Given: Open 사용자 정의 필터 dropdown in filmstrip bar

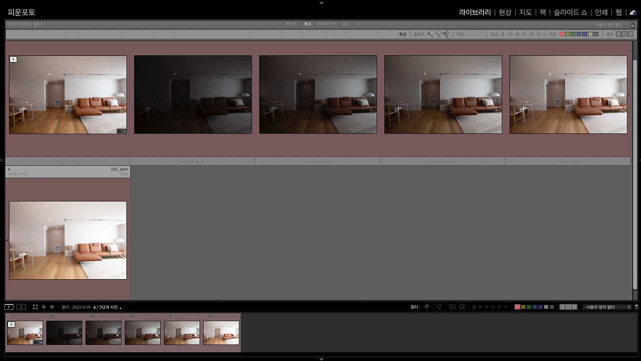Looking at the screenshot, I should (606, 307).
